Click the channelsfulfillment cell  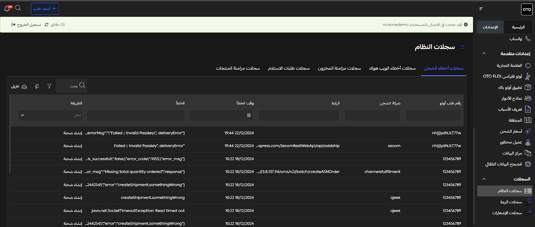tap(382, 172)
